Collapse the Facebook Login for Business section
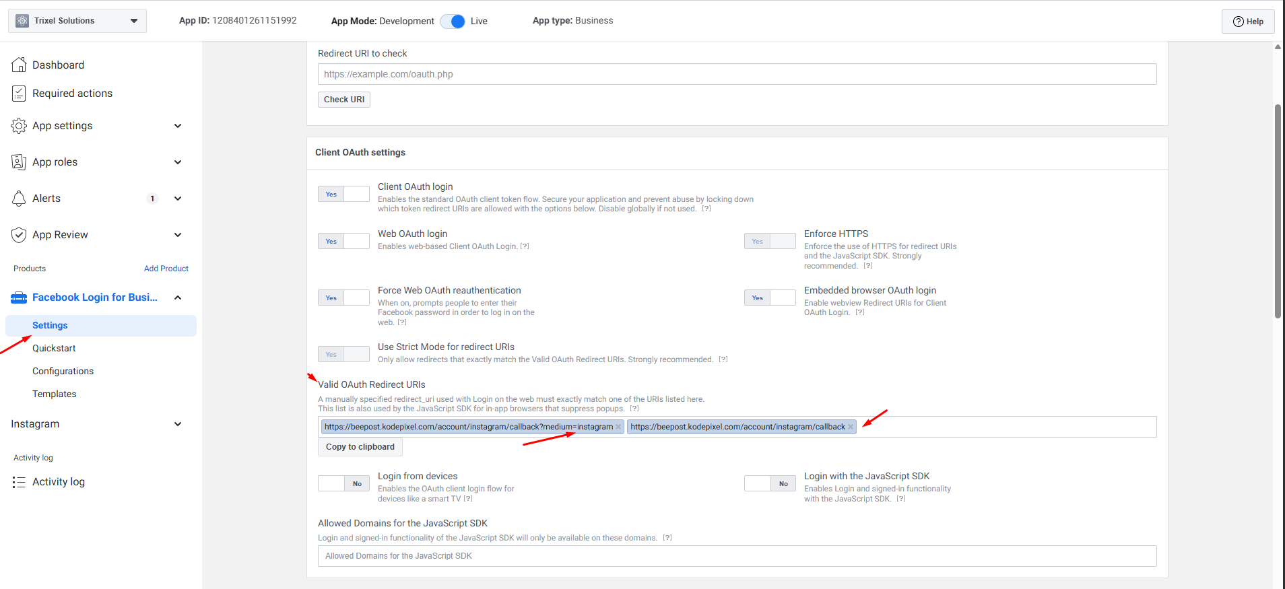The height and width of the screenshot is (589, 1285). [x=178, y=298]
